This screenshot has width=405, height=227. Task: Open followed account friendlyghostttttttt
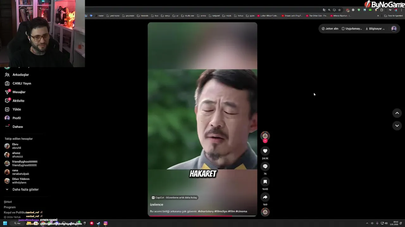coord(21,163)
